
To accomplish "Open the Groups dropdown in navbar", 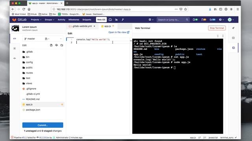I will pyautogui.click(x=50, y=20).
